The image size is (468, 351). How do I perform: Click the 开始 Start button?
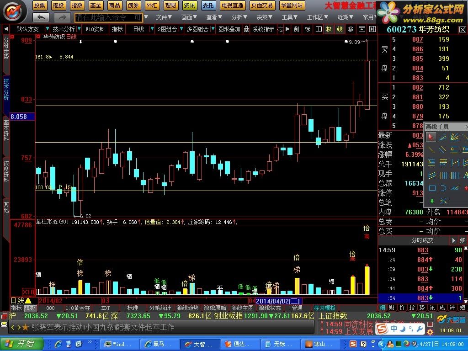[x=21, y=344]
